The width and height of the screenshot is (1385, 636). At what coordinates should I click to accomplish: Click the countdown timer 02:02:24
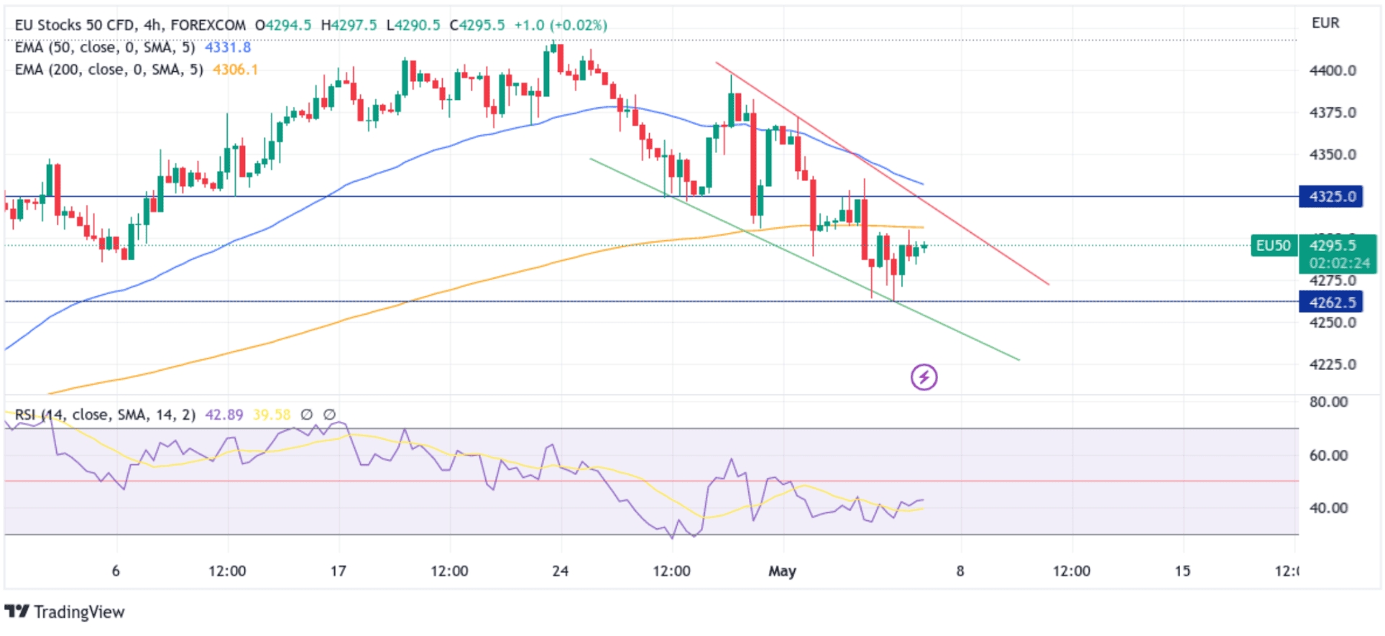pos(1339,264)
